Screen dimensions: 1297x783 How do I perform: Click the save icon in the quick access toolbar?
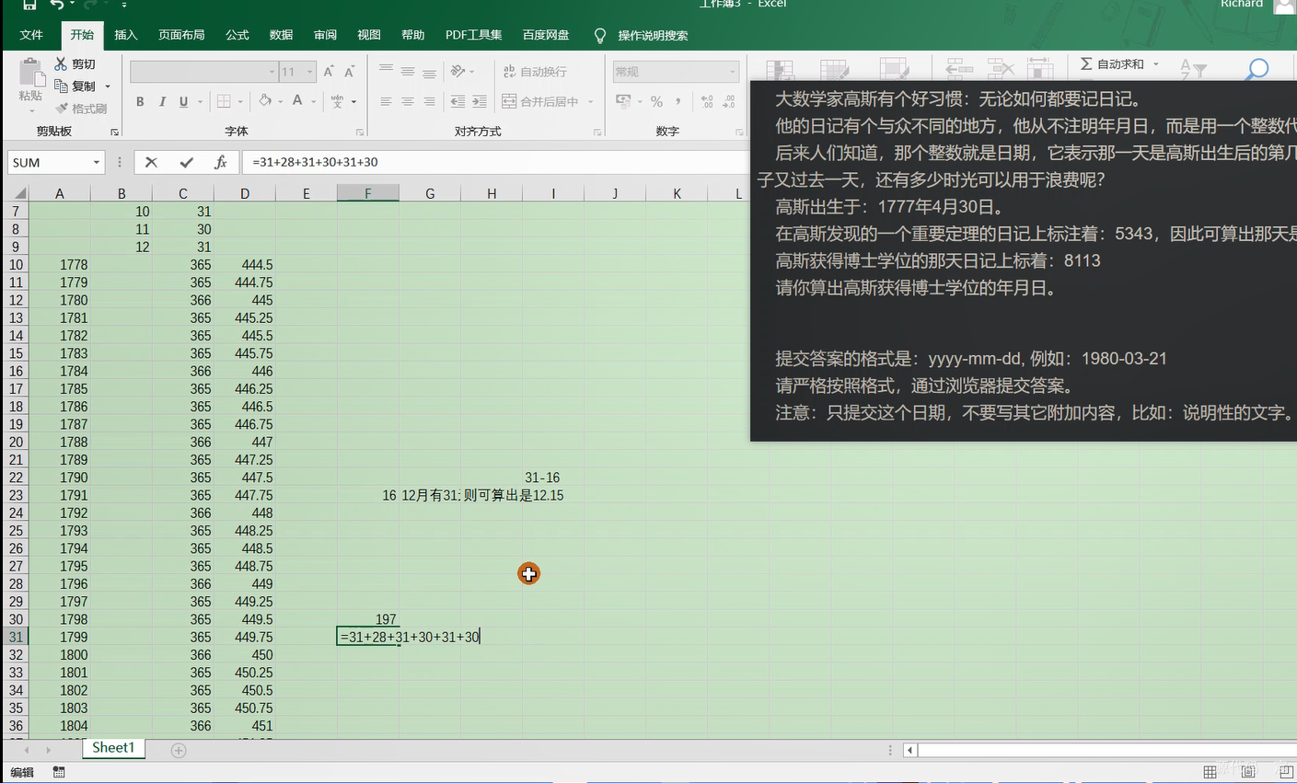[29, 5]
